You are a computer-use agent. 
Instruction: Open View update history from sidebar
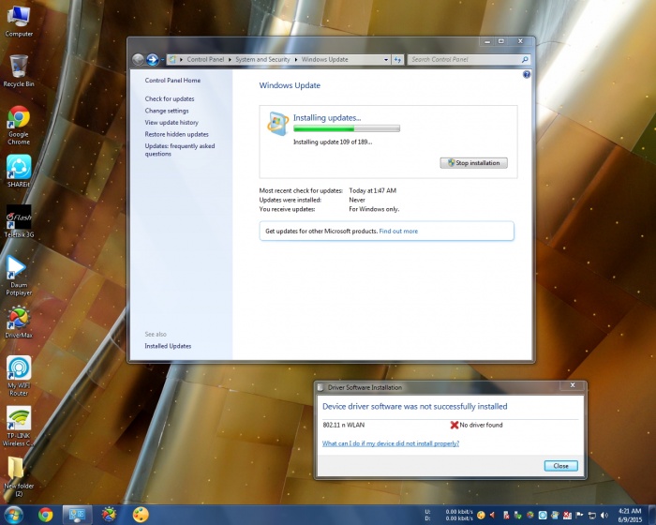(171, 122)
